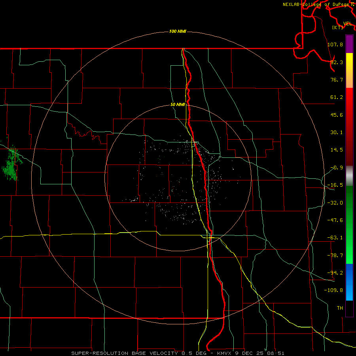The image size is (356, 356).
Task: Click the [KT] units label
Action: pos(337,27)
